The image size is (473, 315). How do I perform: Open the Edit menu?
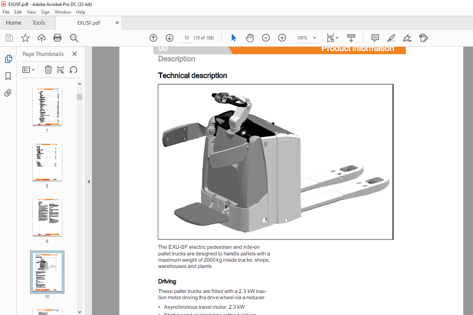pos(18,12)
